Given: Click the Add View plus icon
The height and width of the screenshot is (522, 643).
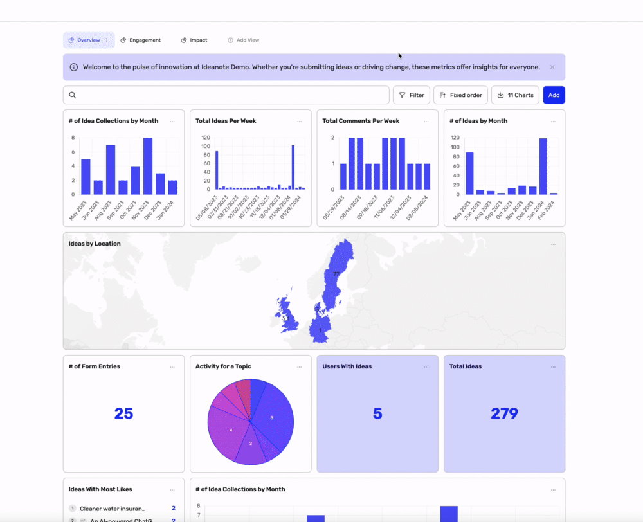Looking at the screenshot, I should (x=230, y=40).
